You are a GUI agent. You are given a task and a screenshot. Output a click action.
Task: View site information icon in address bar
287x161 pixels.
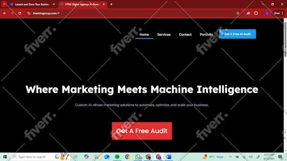click(x=29, y=13)
